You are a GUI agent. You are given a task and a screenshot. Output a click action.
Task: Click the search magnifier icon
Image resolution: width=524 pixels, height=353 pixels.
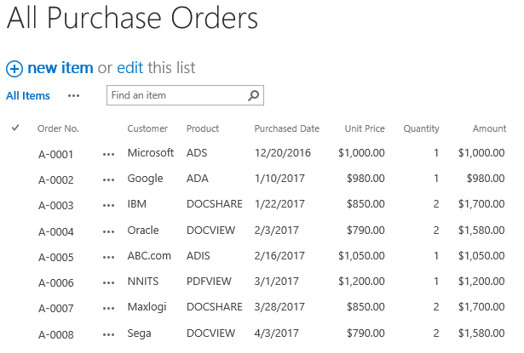(253, 95)
